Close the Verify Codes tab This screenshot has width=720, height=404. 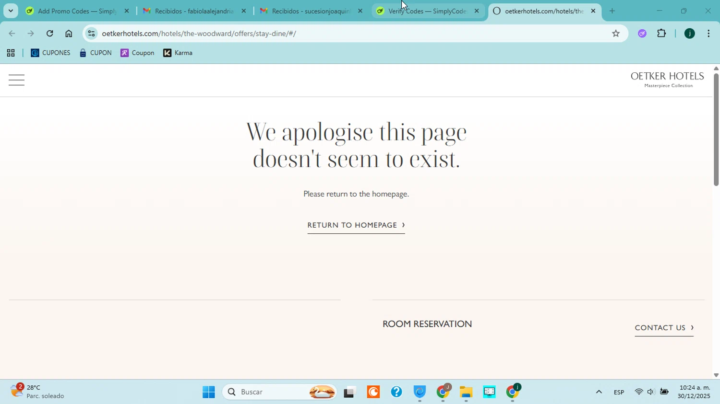477,11
